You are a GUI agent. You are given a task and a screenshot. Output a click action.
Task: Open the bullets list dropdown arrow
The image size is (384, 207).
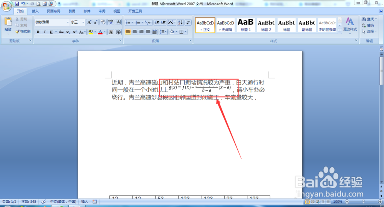click(x=132, y=23)
